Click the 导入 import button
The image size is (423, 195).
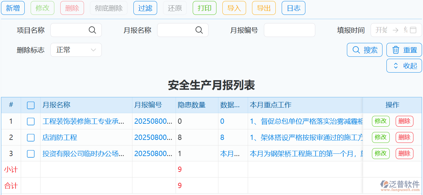[x=234, y=8]
